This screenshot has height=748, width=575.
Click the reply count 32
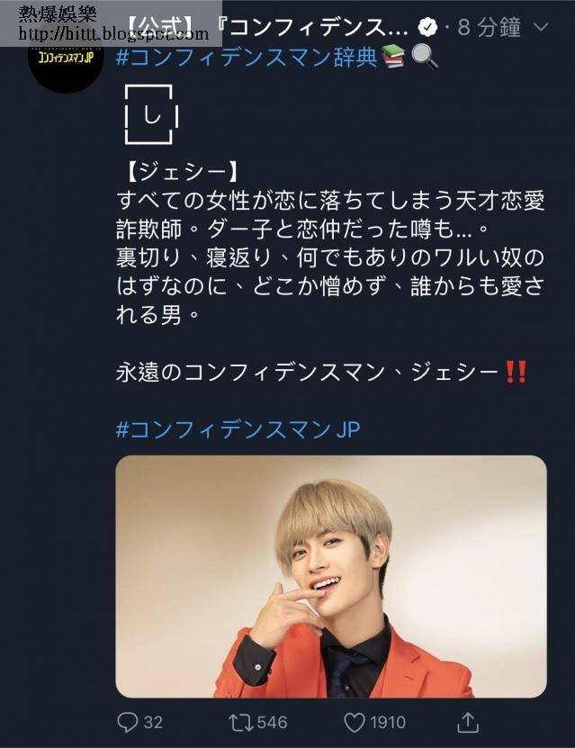pyautogui.click(x=153, y=722)
